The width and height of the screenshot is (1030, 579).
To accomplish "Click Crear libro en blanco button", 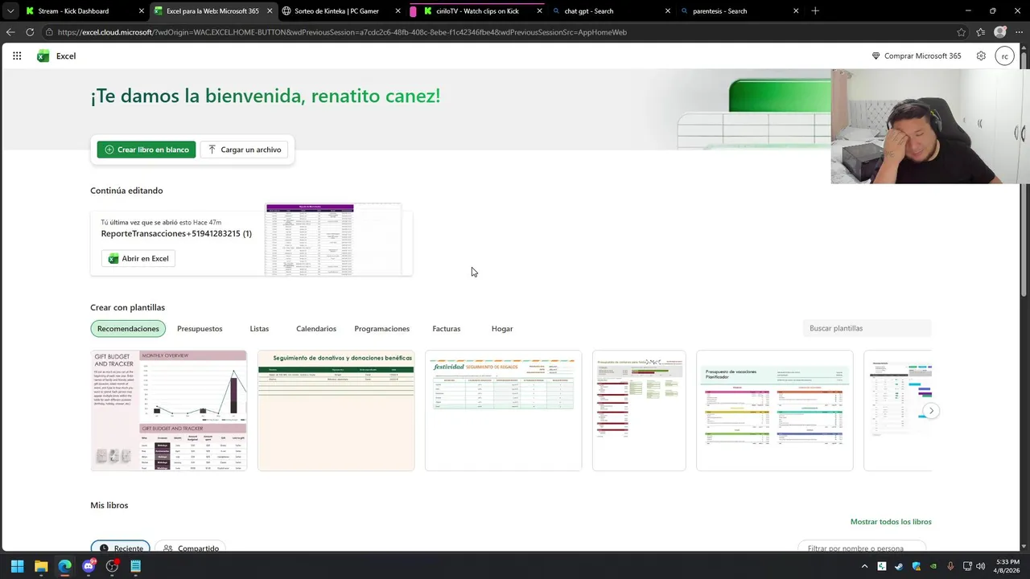I will 146,150.
